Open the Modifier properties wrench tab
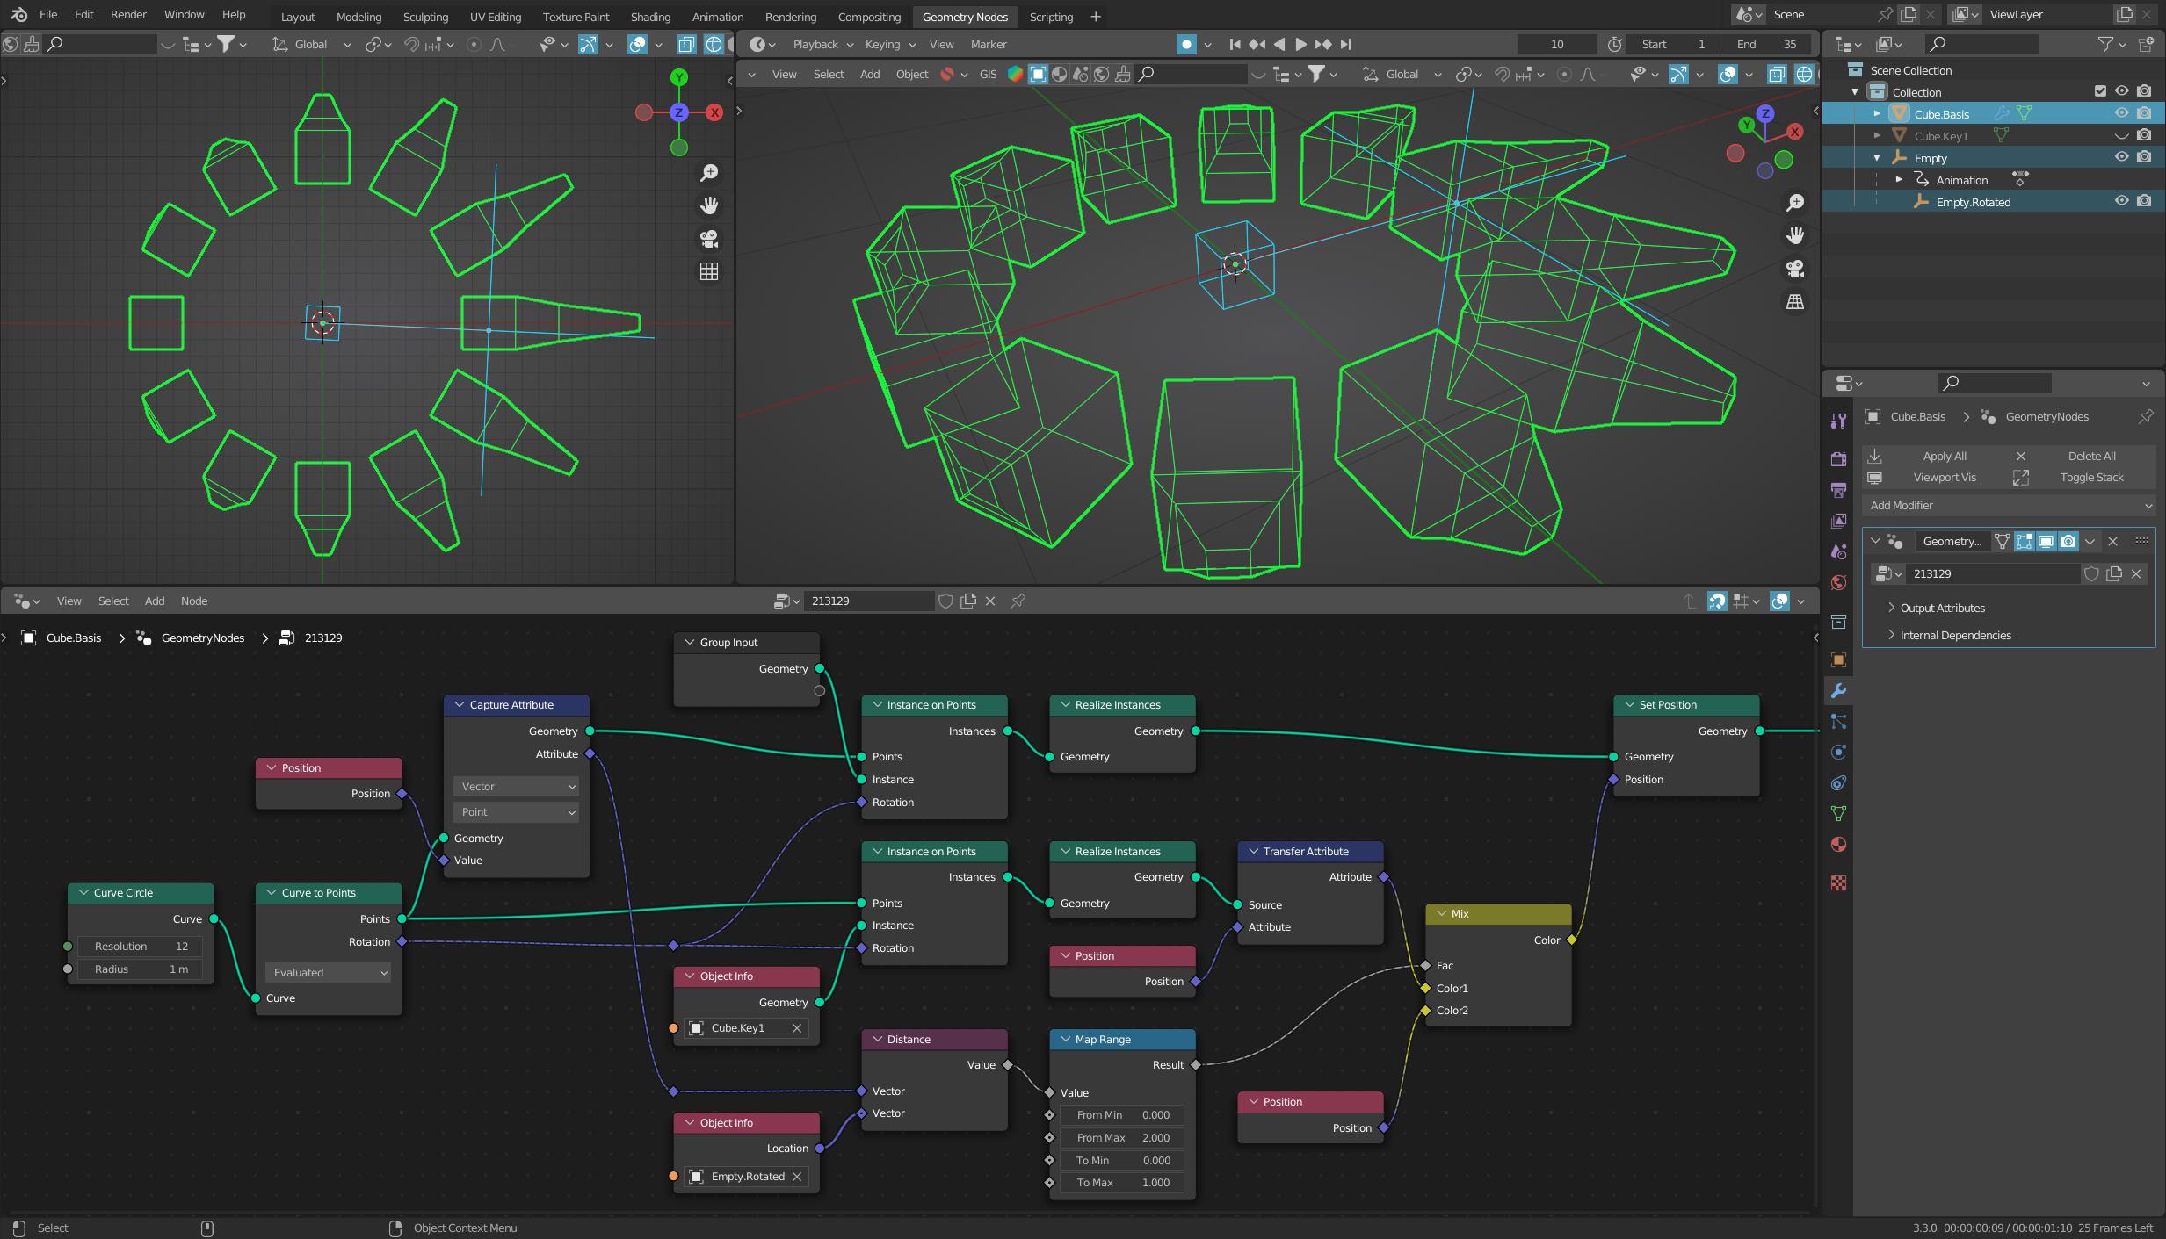 [x=1838, y=691]
